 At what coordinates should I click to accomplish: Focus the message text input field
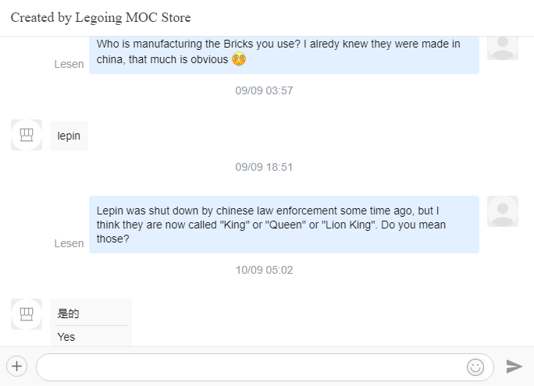click(250, 367)
